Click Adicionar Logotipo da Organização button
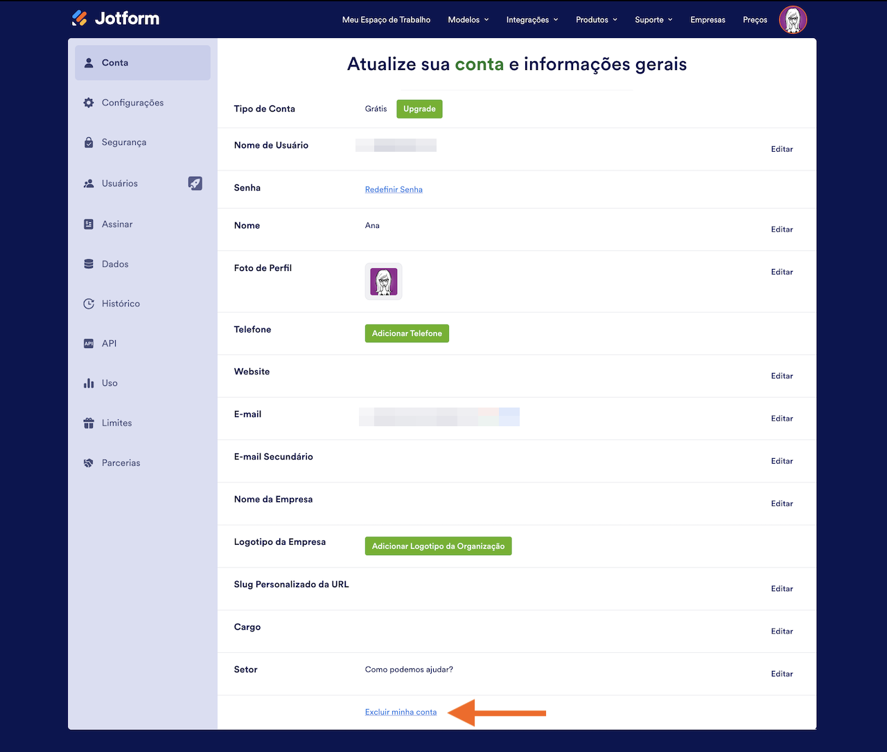Image resolution: width=887 pixels, height=752 pixels. tap(438, 546)
